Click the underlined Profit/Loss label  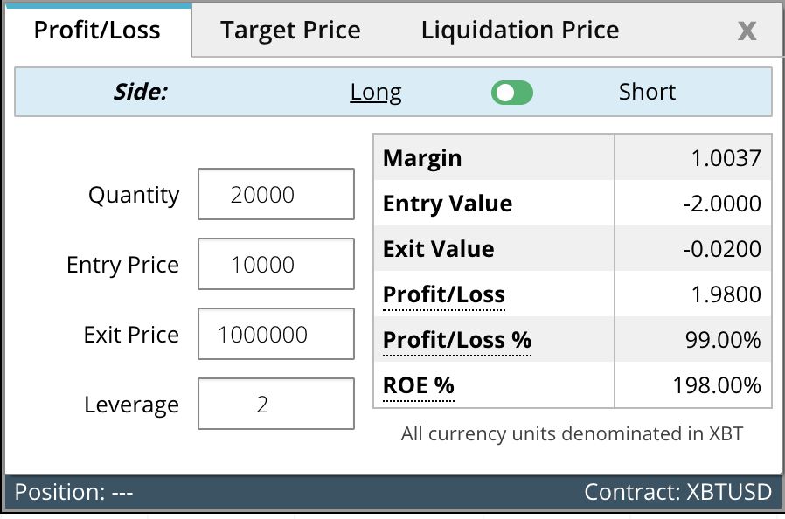click(443, 294)
